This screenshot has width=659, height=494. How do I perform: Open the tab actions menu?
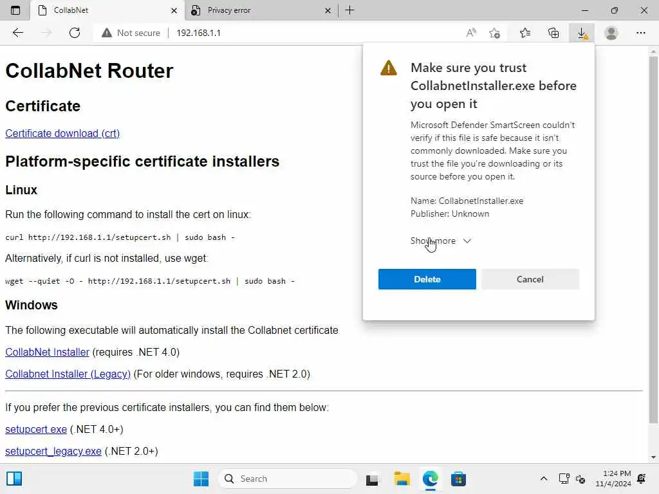pos(15,10)
